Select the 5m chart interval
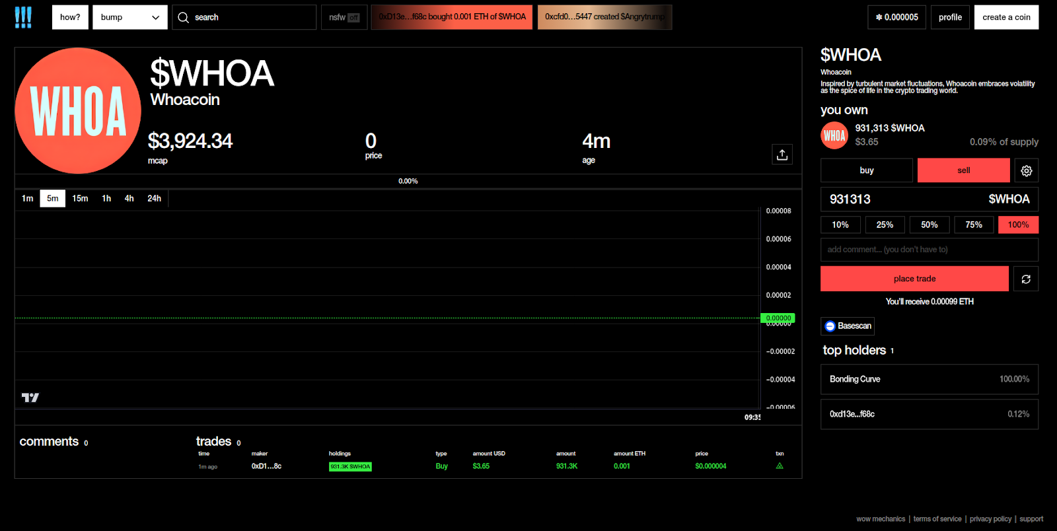This screenshot has width=1057, height=531. 53,198
